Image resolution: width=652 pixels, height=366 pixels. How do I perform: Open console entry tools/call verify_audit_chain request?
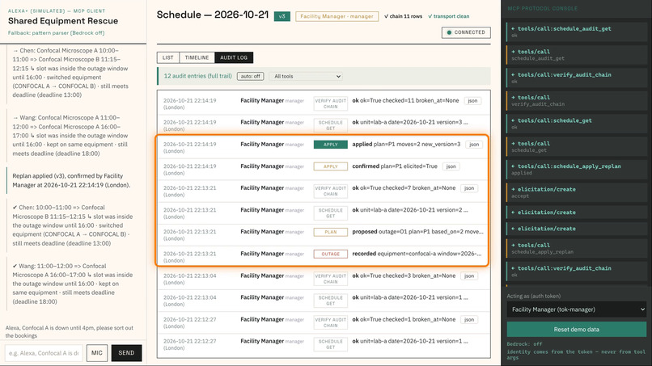[576, 100]
